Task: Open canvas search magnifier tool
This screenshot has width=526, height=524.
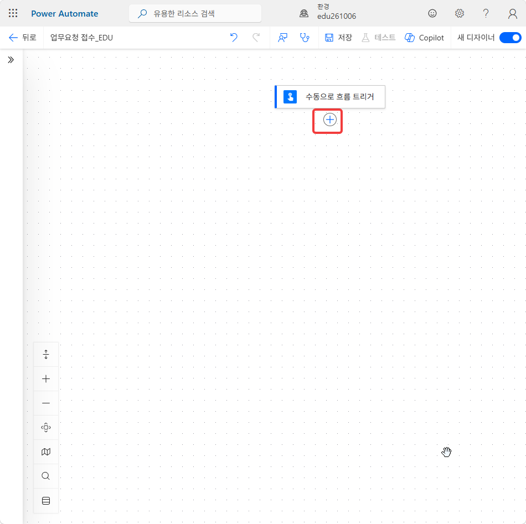Action: click(46, 476)
